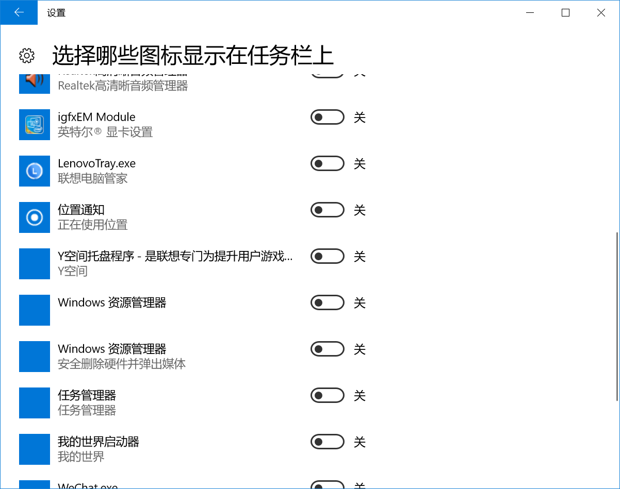The image size is (620, 489).
Task: Turn on the Y空间托盘程序 switch
Action: pyautogui.click(x=328, y=257)
